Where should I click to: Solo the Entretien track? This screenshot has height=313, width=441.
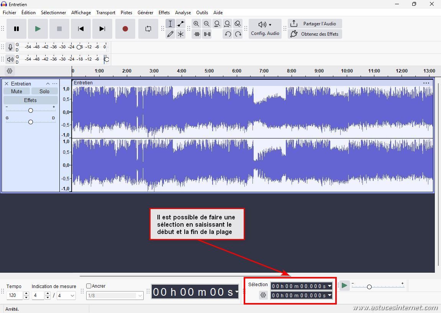[x=44, y=91]
